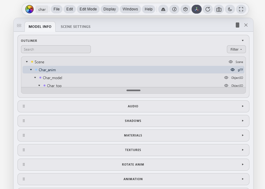The image size is (265, 189).
Task: Open the Help menu
Action: click(149, 9)
